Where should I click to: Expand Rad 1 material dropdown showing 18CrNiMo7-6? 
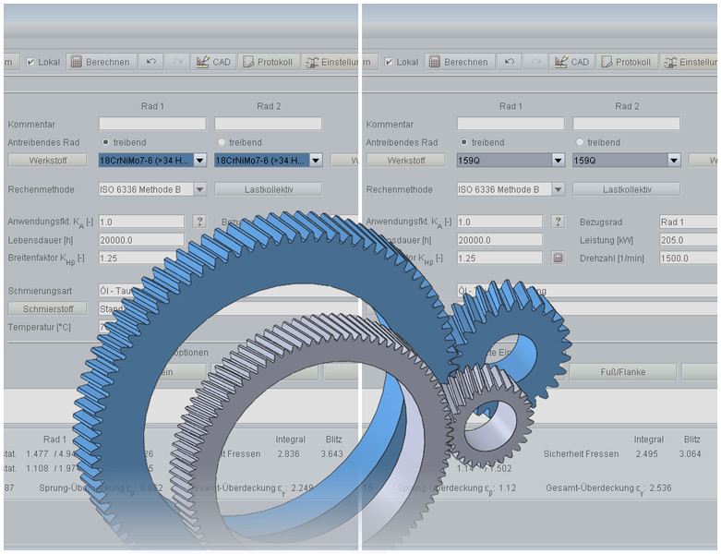[x=199, y=160]
